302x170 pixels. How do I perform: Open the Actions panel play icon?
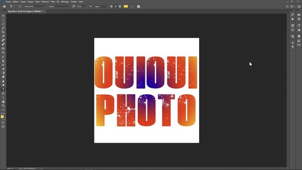tap(293, 19)
